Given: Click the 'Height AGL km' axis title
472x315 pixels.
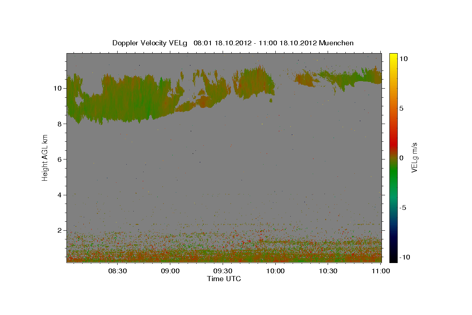Looking at the screenshot, I should [45, 158].
